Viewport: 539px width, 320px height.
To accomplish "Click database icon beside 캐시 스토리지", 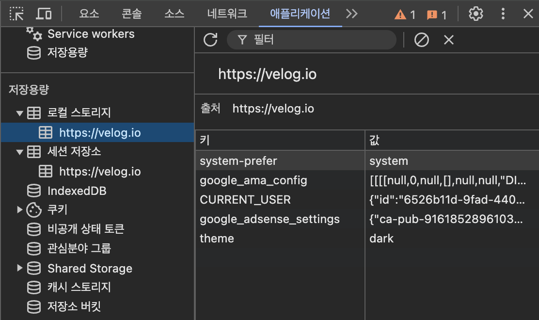I will [x=34, y=288].
